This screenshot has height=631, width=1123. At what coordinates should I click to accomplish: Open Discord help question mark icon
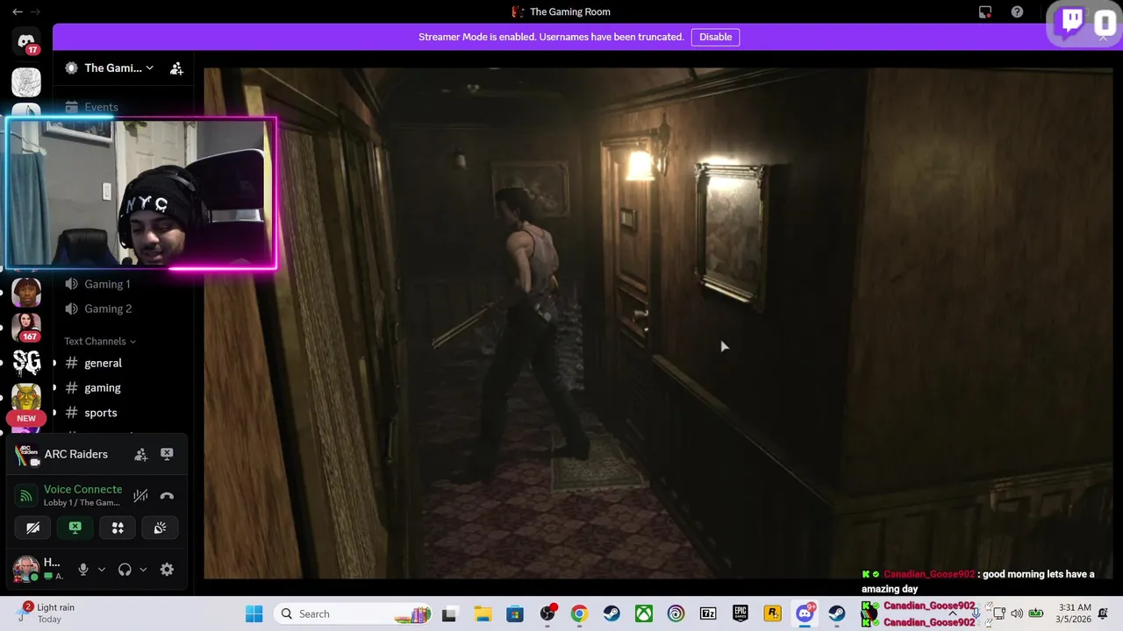coord(1017,11)
